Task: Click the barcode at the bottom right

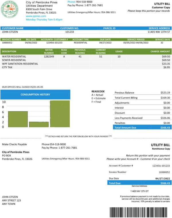Action: pyautogui.click(x=140, y=212)
